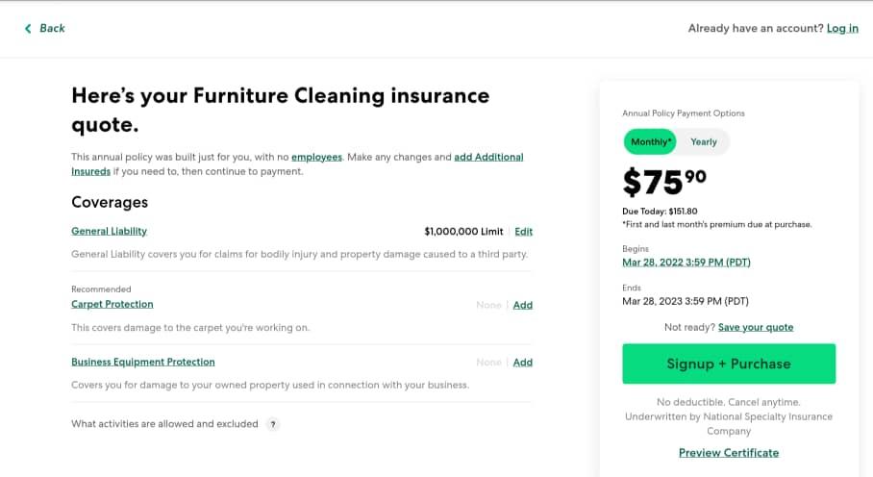
Task: Add Business Equipment Protection coverage
Action: 522,363
